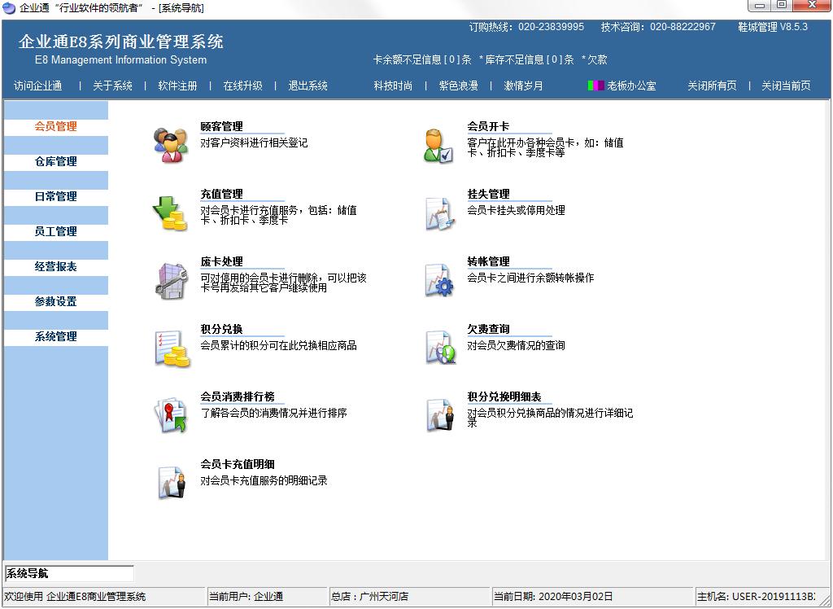Open 系统管理 sidebar section

tap(56, 337)
